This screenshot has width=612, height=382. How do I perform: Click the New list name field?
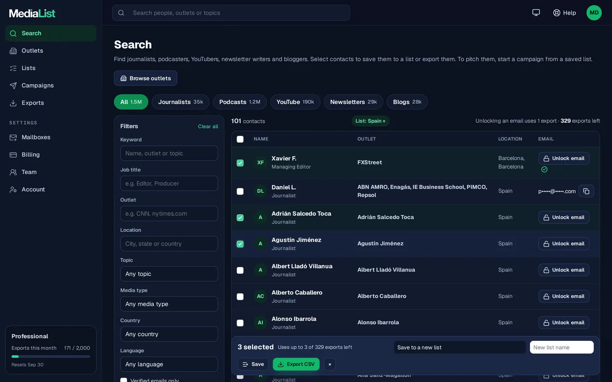(x=562, y=347)
